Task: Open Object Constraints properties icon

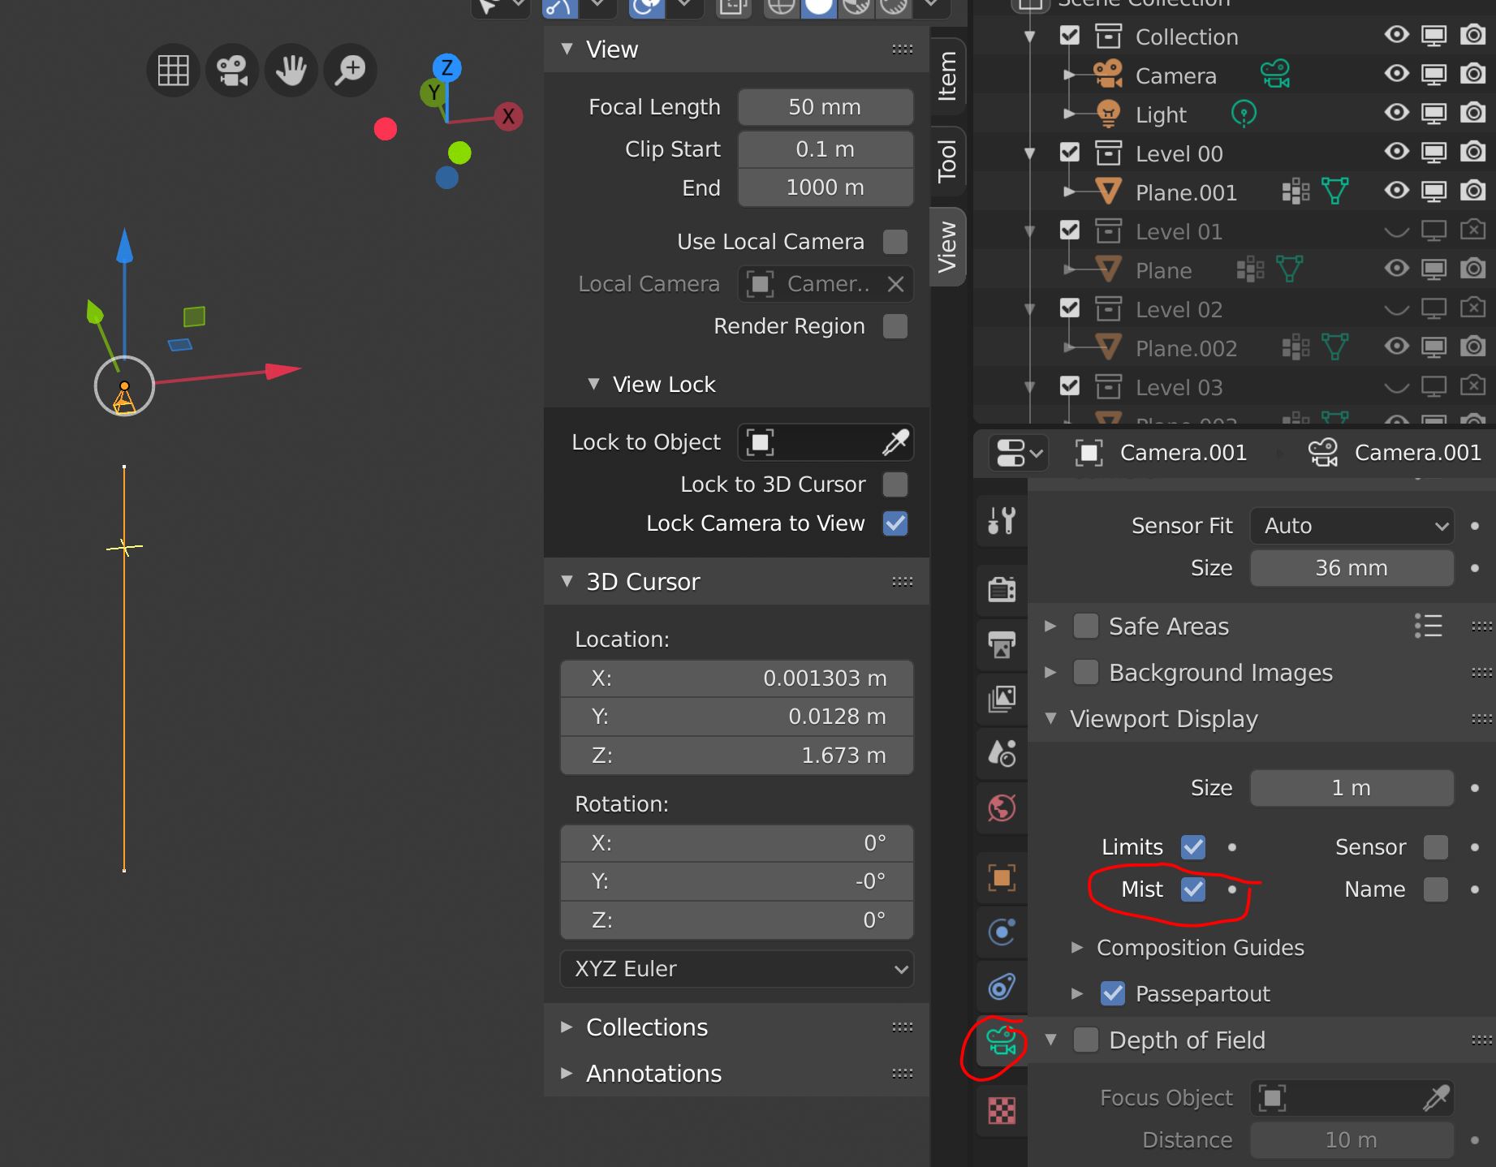Action: [1002, 987]
